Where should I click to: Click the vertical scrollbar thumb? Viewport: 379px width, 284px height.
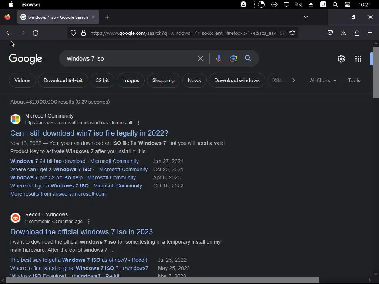pos(376,72)
